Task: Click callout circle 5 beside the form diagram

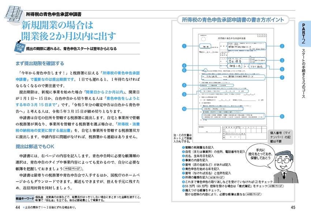Action: coord(282,69)
